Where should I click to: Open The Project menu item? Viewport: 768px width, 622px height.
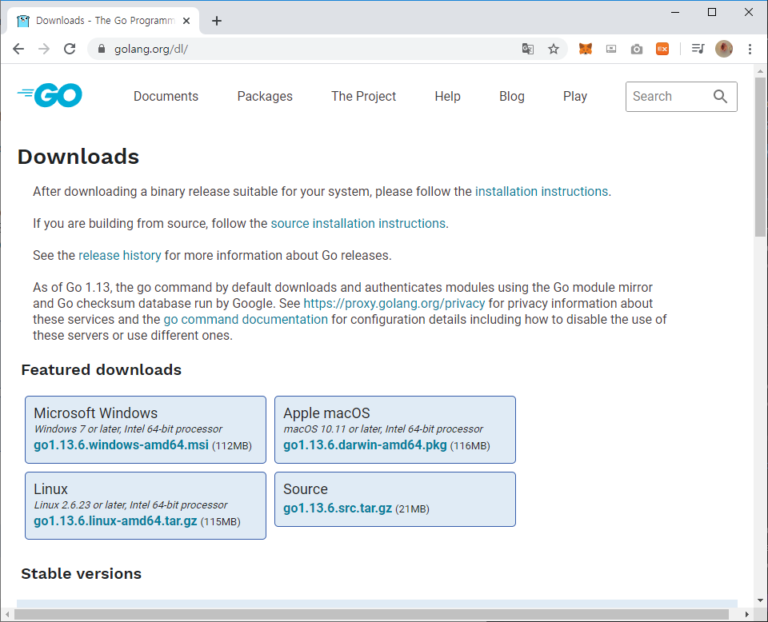pyautogui.click(x=363, y=97)
